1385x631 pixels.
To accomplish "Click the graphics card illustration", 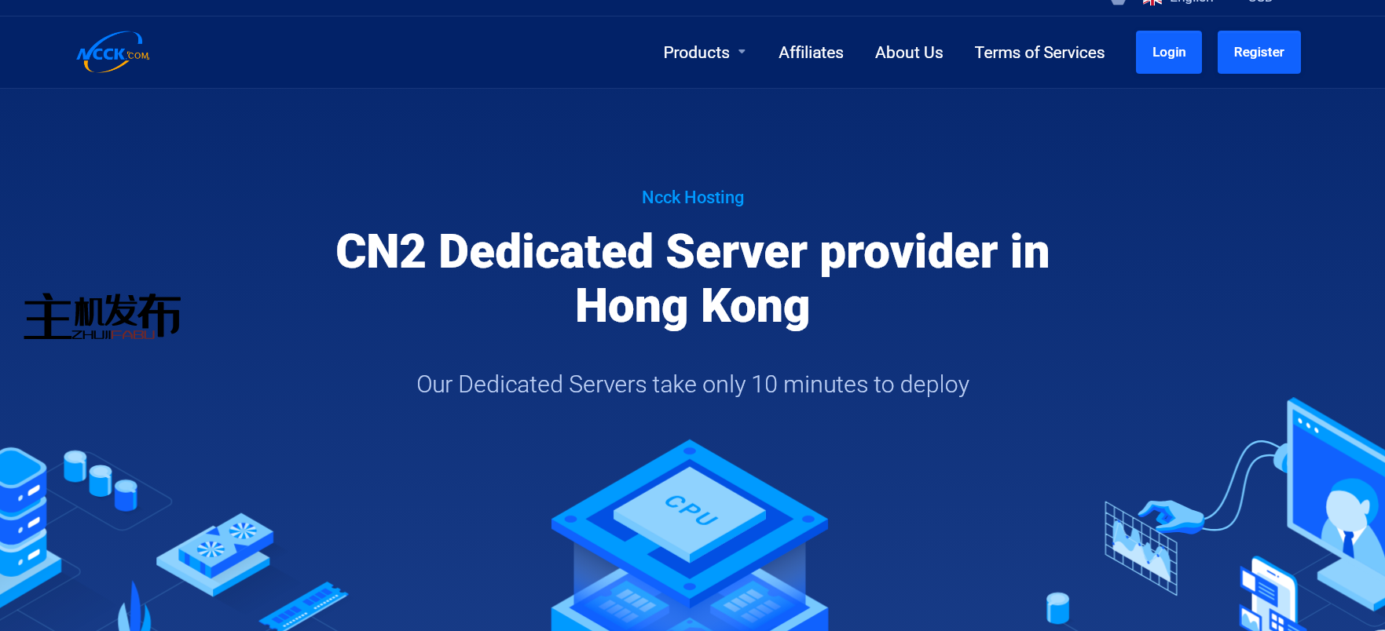I will click(215, 552).
